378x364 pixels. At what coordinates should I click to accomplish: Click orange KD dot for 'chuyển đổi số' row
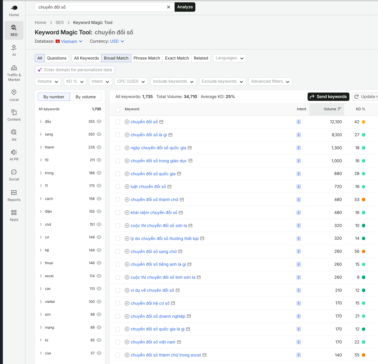point(364,122)
